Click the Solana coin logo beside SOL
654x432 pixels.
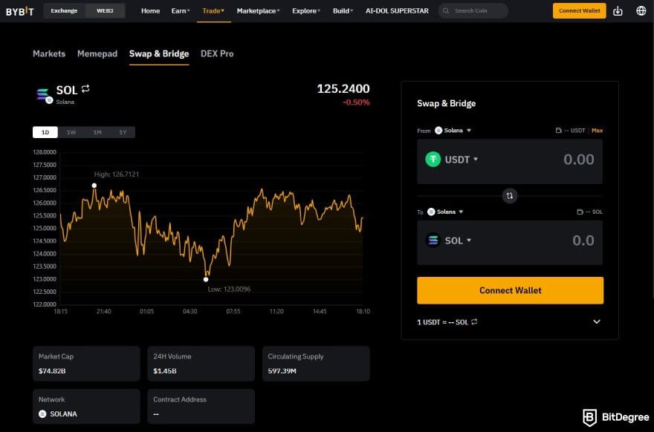pyautogui.click(x=43, y=95)
